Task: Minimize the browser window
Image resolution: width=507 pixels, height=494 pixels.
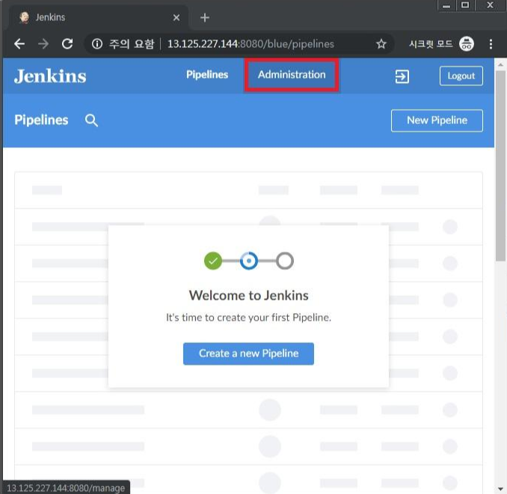Action: point(446,5)
